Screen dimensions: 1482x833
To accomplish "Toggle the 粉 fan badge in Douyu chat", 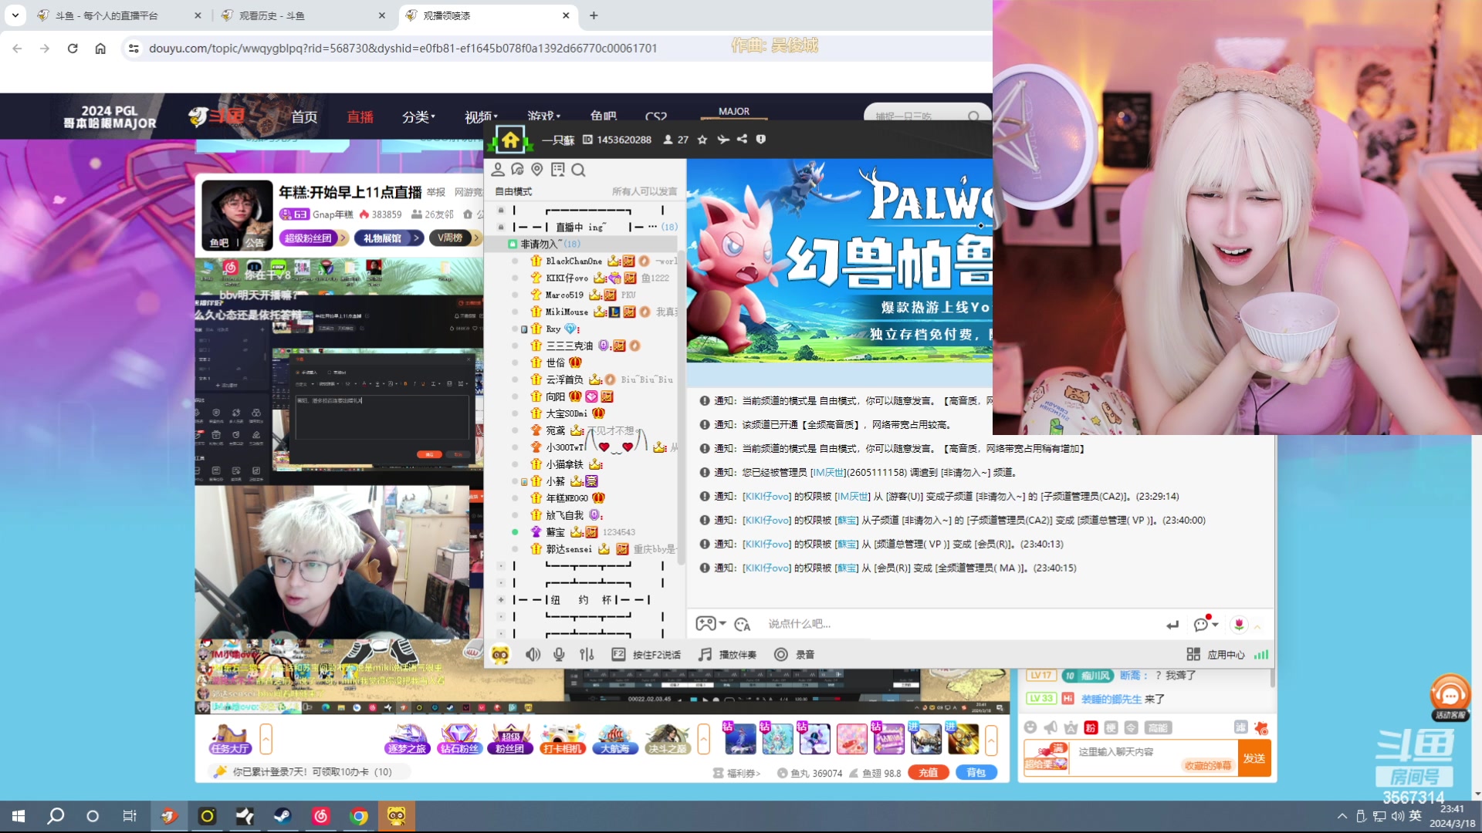I will (x=1091, y=727).
